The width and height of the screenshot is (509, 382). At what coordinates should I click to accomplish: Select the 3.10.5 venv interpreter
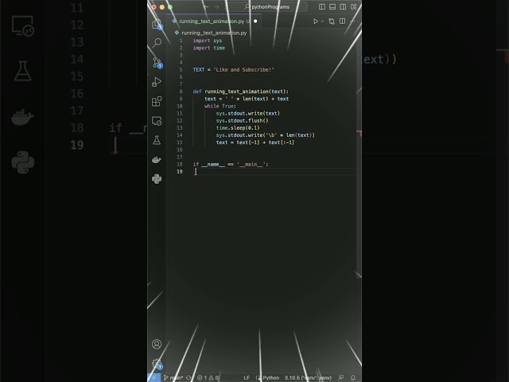308,377
